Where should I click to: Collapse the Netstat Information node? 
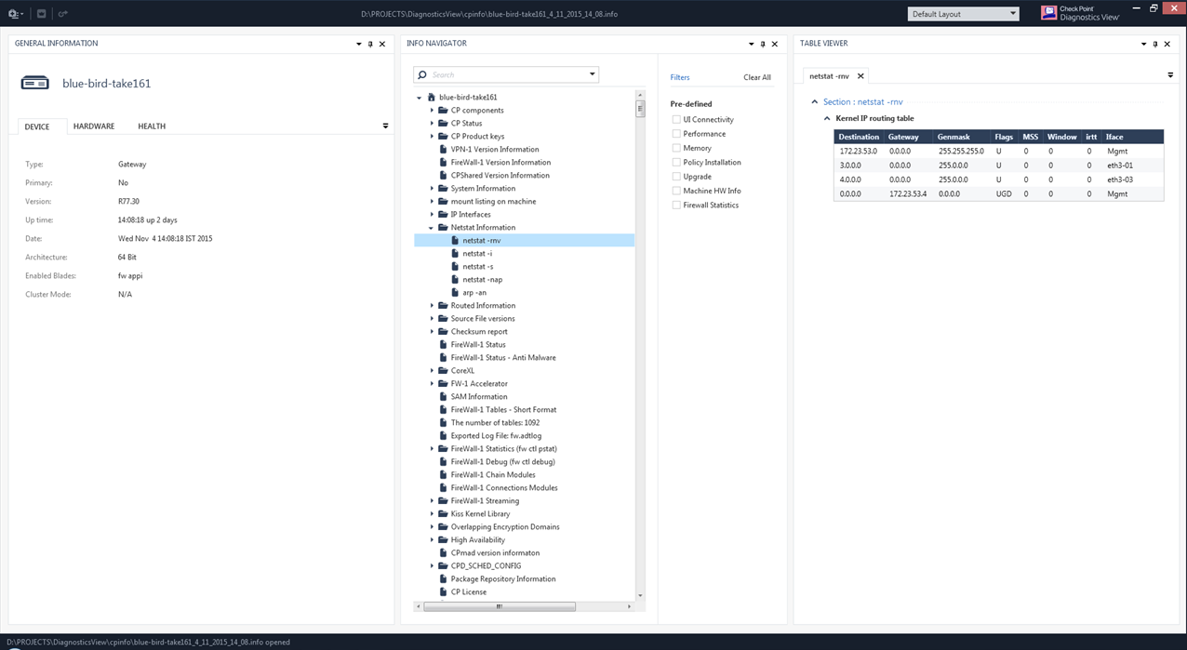(432, 228)
